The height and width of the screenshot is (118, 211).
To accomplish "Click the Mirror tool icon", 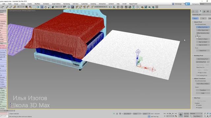I will tap(110, 7).
